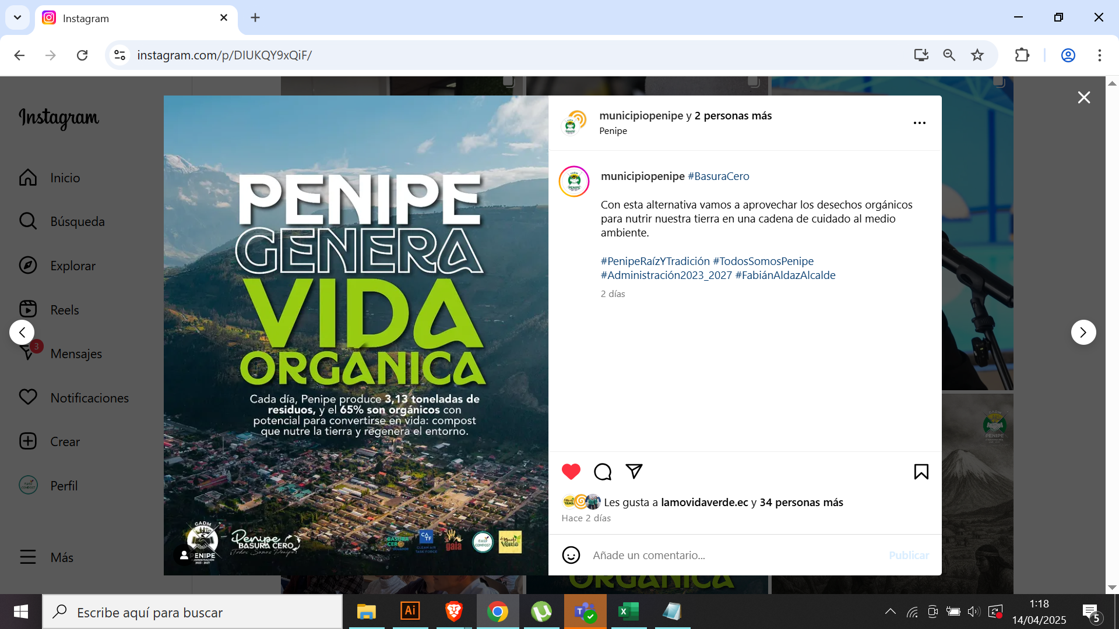The height and width of the screenshot is (629, 1119).
Task: Open lamovidaverde.ec profile link
Action: [x=705, y=502]
